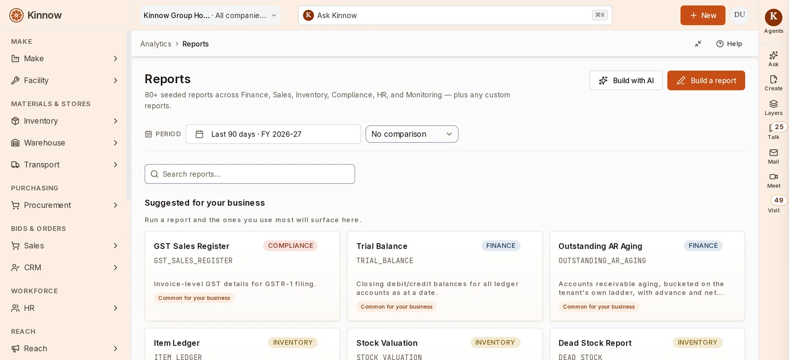Open the Help link
Viewport: 789px width, 360px height.
click(x=729, y=44)
